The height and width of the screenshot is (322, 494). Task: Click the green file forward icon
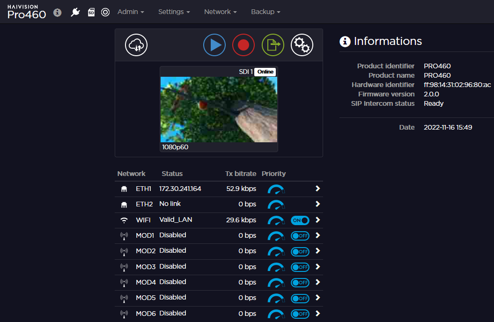pyautogui.click(x=273, y=45)
